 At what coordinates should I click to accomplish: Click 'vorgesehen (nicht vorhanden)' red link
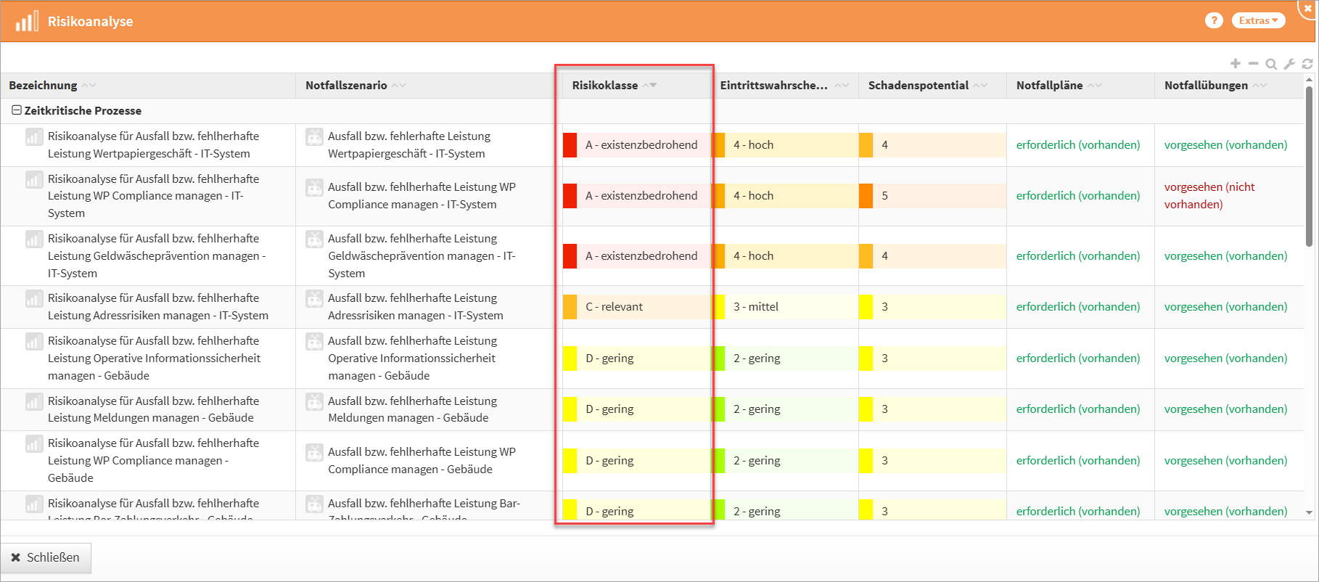click(x=1209, y=196)
